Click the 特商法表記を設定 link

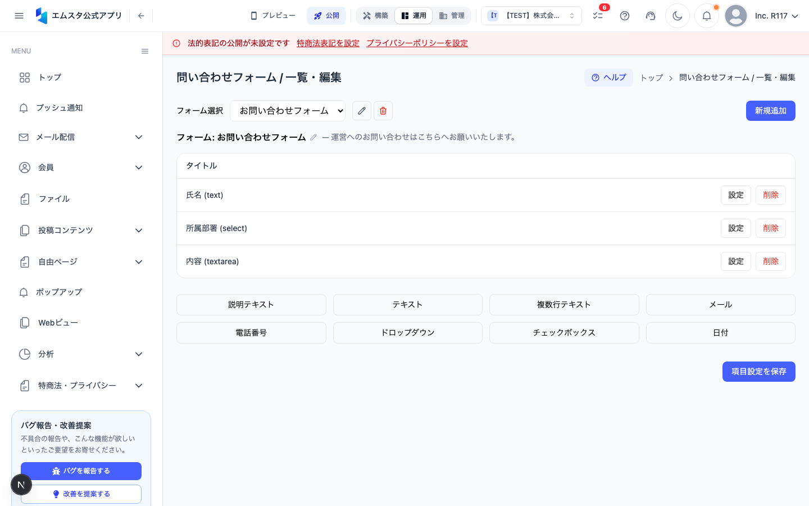(x=328, y=43)
